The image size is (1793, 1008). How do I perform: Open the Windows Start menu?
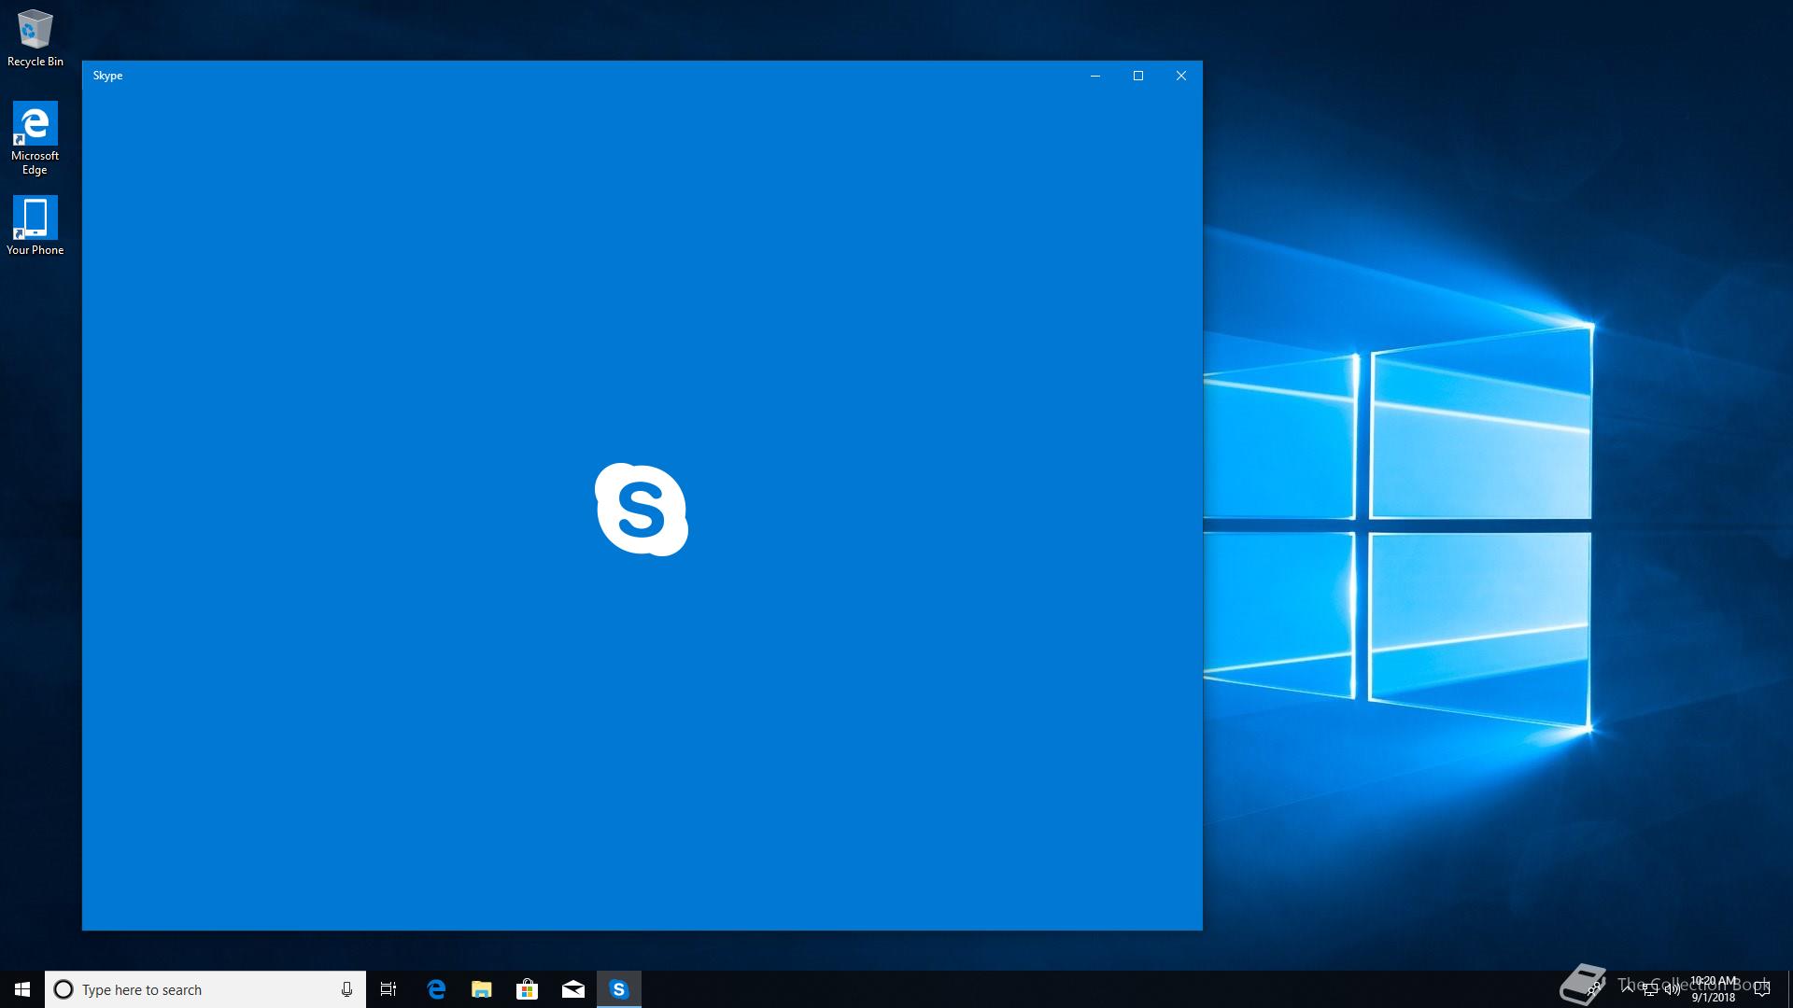click(x=22, y=989)
